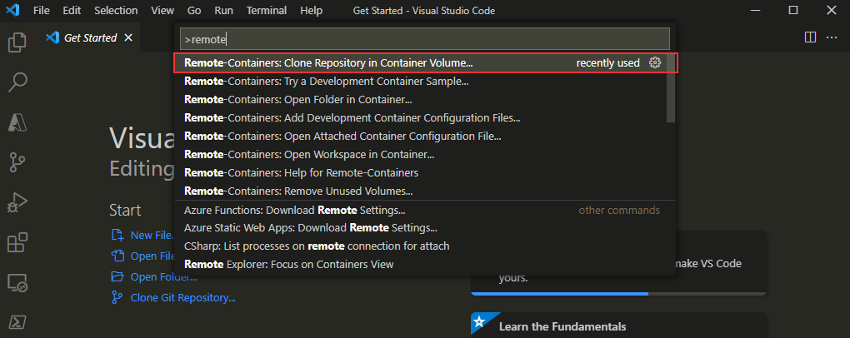This screenshot has height=338, width=850.
Task: Open the Learn the Fundamentals walkthrough
Action: point(618,325)
